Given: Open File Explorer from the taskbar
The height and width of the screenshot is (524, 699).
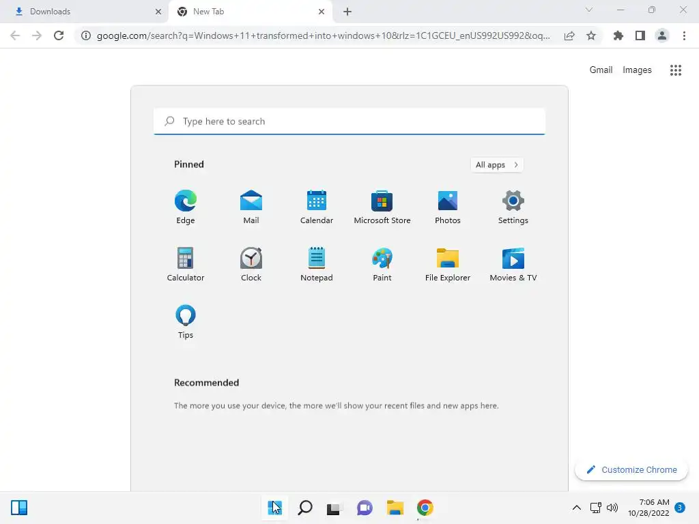Looking at the screenshot, I should 395,508.
